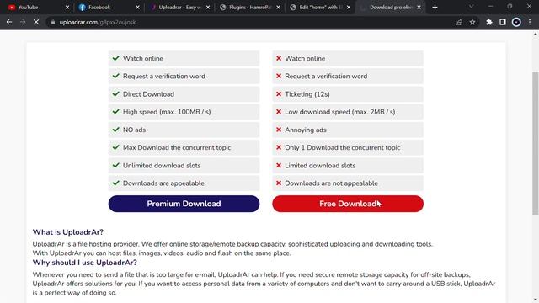Viewport: 539px width, 303px height.
Task: Toggle the browser side panel
Action: [x=503, y=22]
